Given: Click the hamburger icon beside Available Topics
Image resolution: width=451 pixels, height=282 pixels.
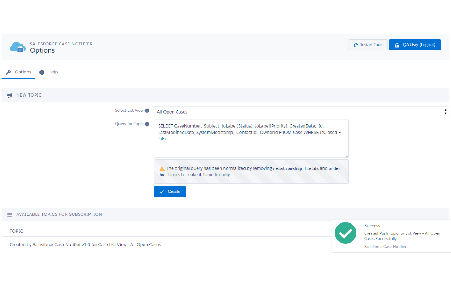Looking at the screenshot, I should [x=10, y=215].
